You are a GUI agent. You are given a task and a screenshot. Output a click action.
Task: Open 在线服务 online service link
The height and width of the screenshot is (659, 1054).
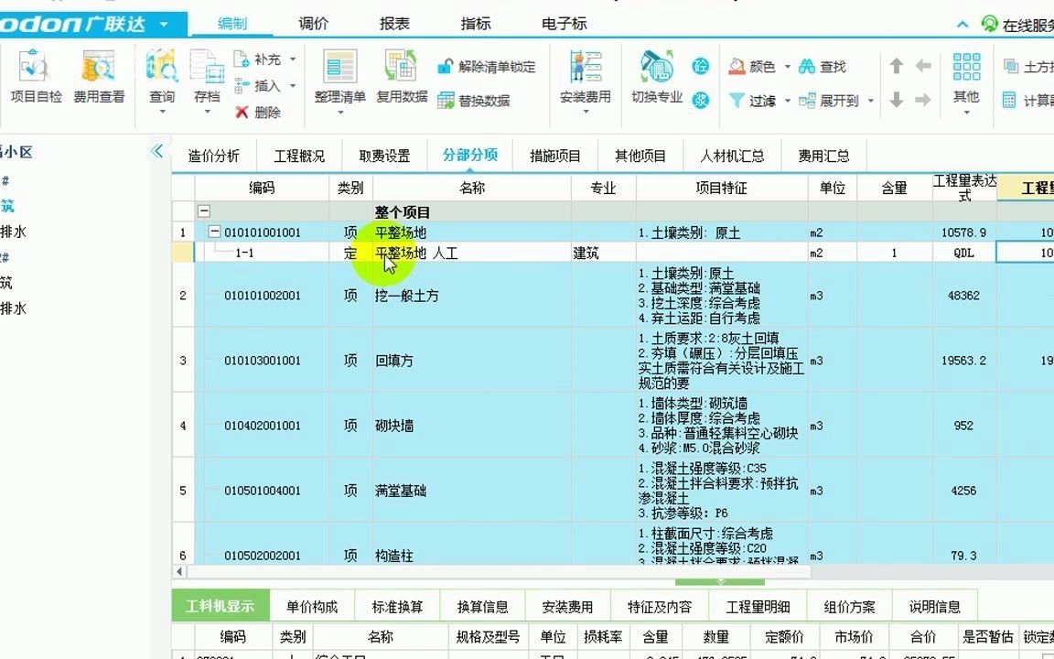click(1016, 25)
